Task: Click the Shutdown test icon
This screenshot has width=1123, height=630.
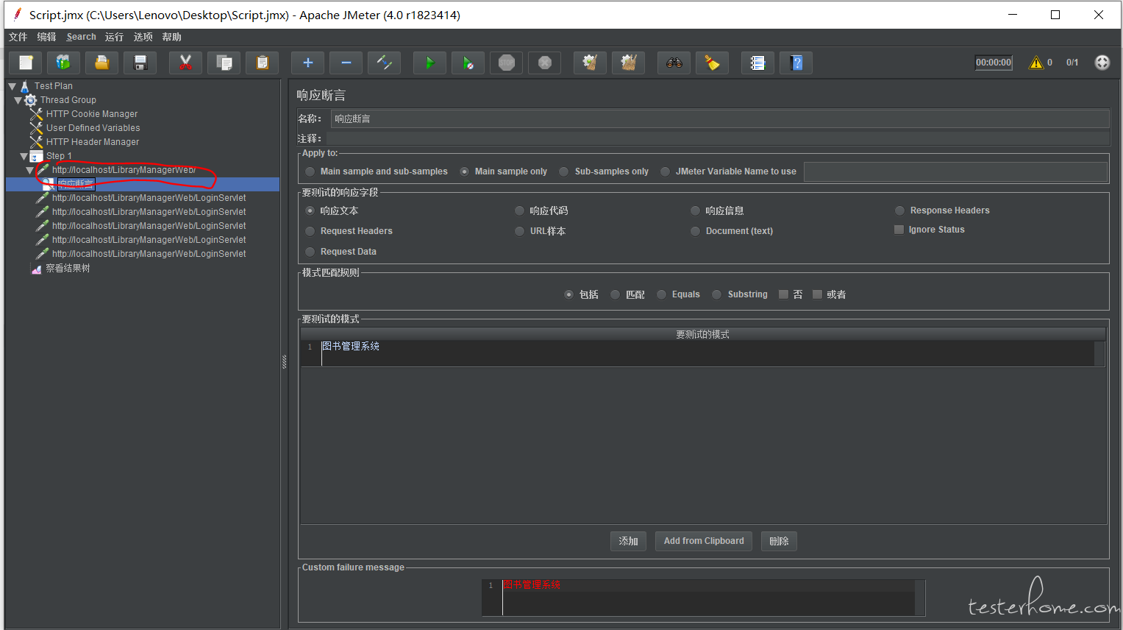Action: pos(545,63)
